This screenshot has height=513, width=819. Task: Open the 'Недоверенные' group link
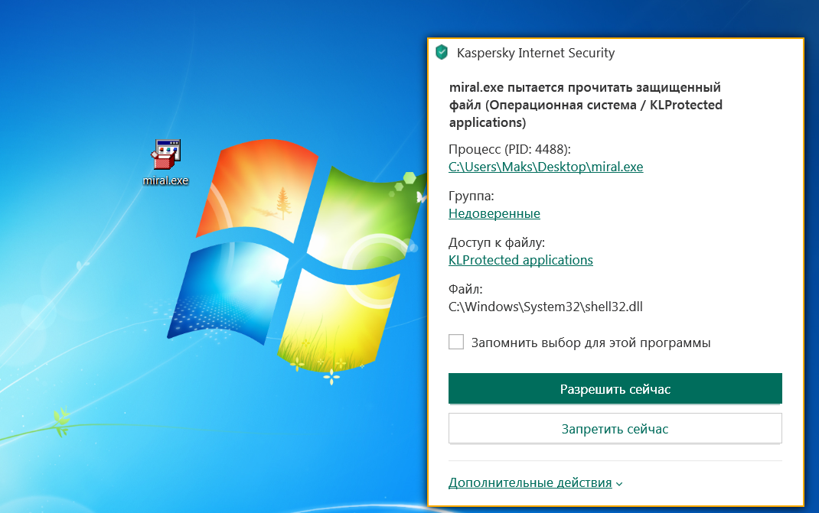click(494, 213)
